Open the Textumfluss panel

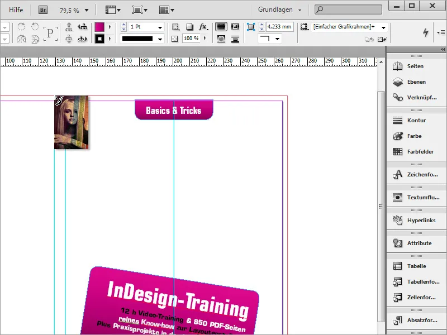[x=416, y=198]
